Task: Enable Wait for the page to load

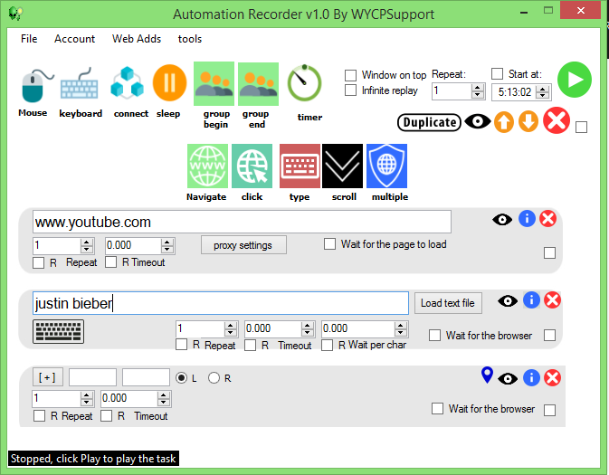Action: click(x=329, y=244)
